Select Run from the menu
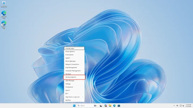The height and width of the screenshot is (108, 193). click(74, 93)
